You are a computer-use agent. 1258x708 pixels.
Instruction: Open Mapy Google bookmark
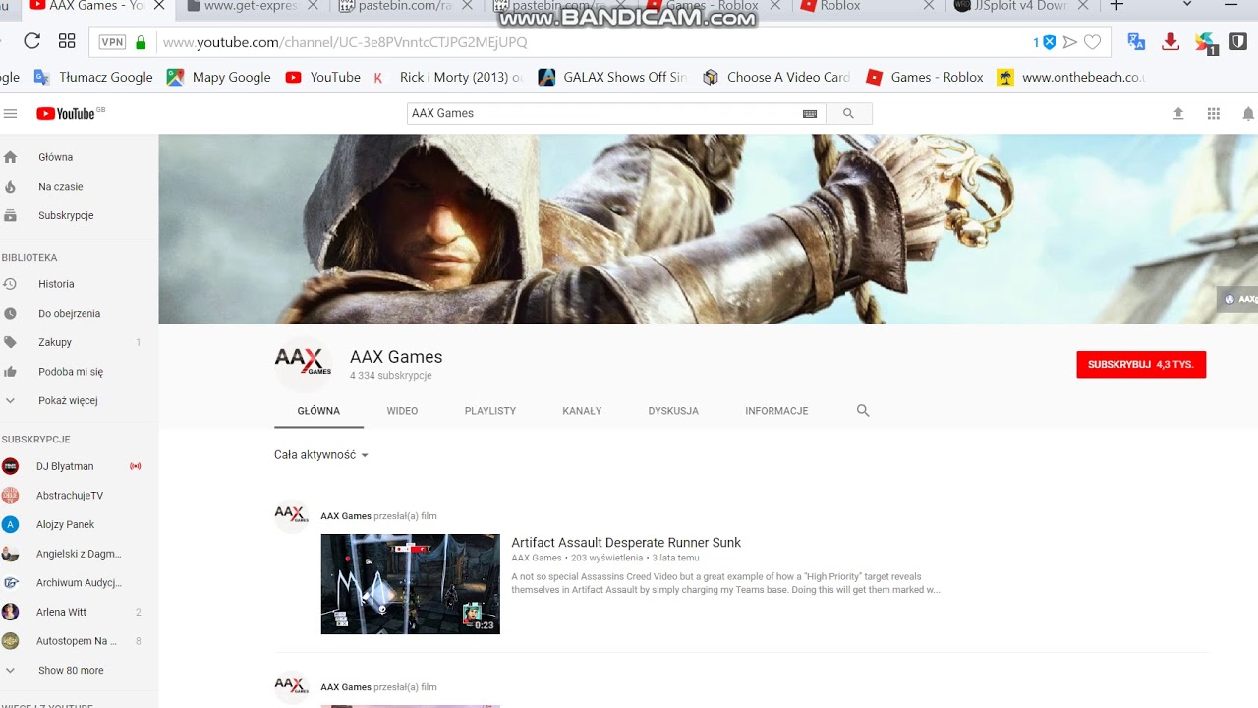[219, 77]
